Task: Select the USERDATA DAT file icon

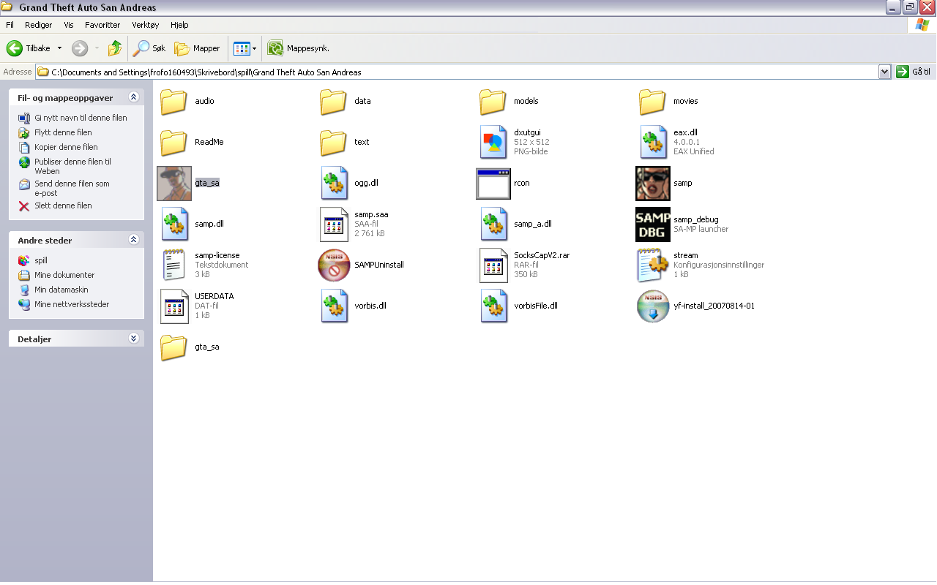Action: (174, 306)
